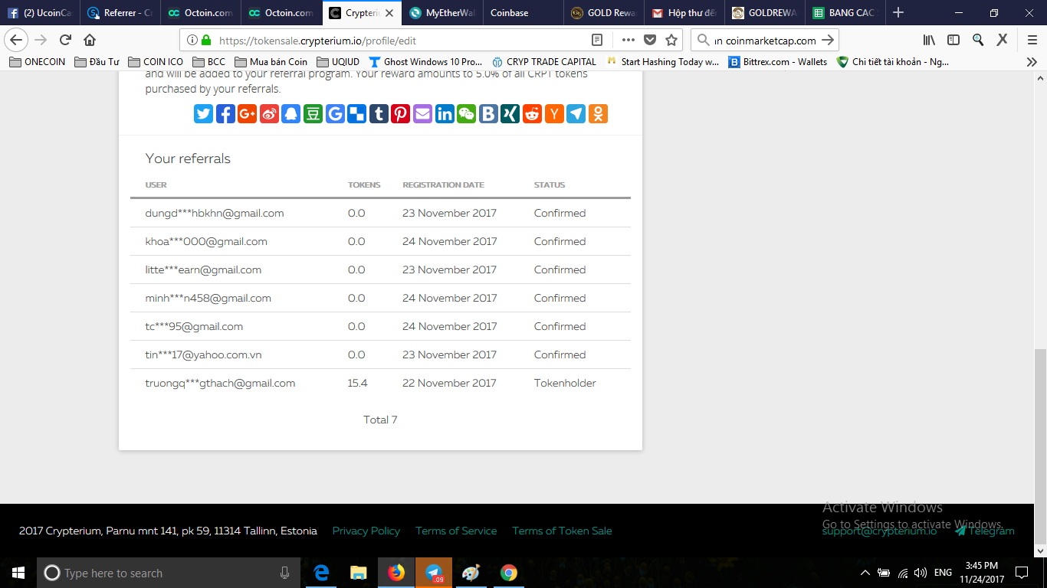1047x588 pixels.
Task: Open the Firefox hamburger menu
Action: [1032, 40]
